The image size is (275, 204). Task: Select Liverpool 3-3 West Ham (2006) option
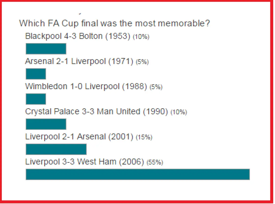(x=85, y=162)
